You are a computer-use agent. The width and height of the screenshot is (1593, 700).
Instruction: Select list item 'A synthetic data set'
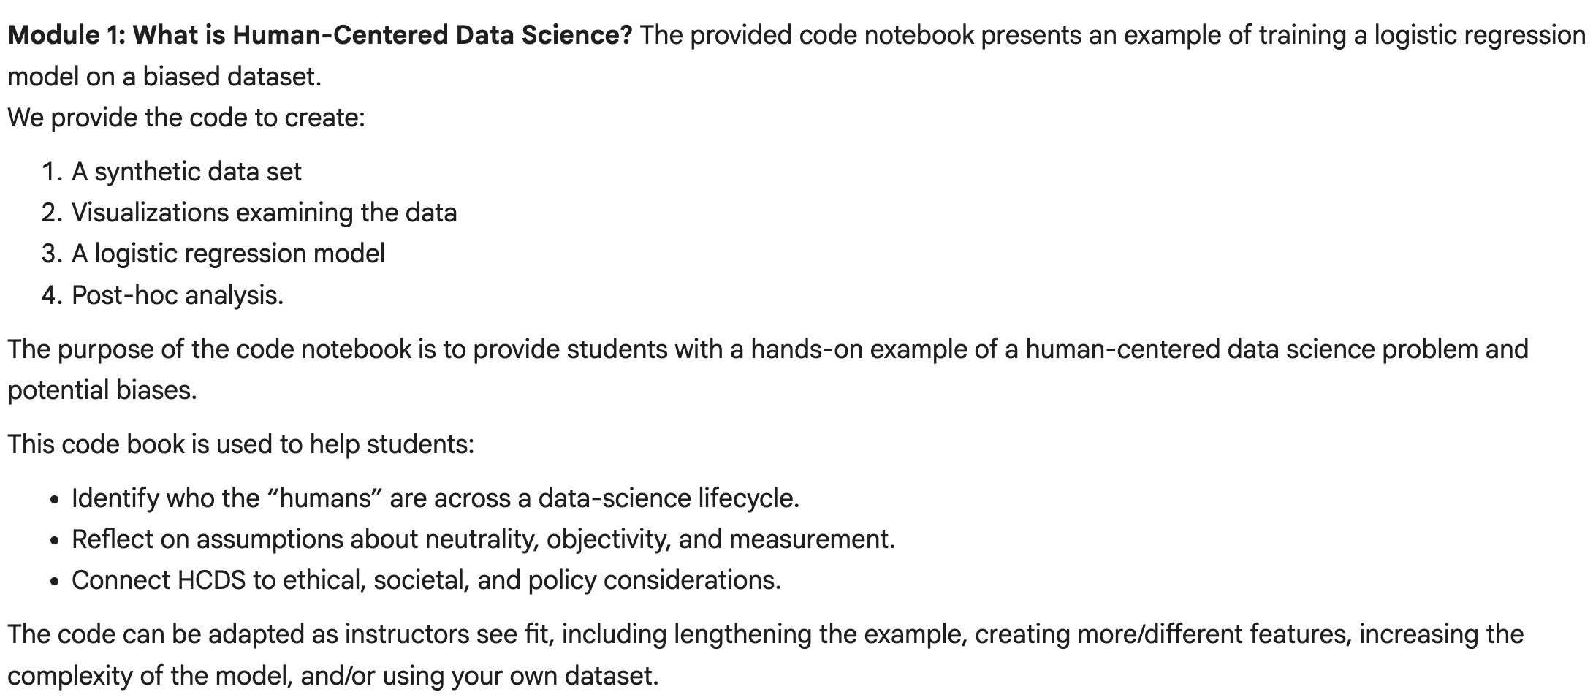pos(186,172)
